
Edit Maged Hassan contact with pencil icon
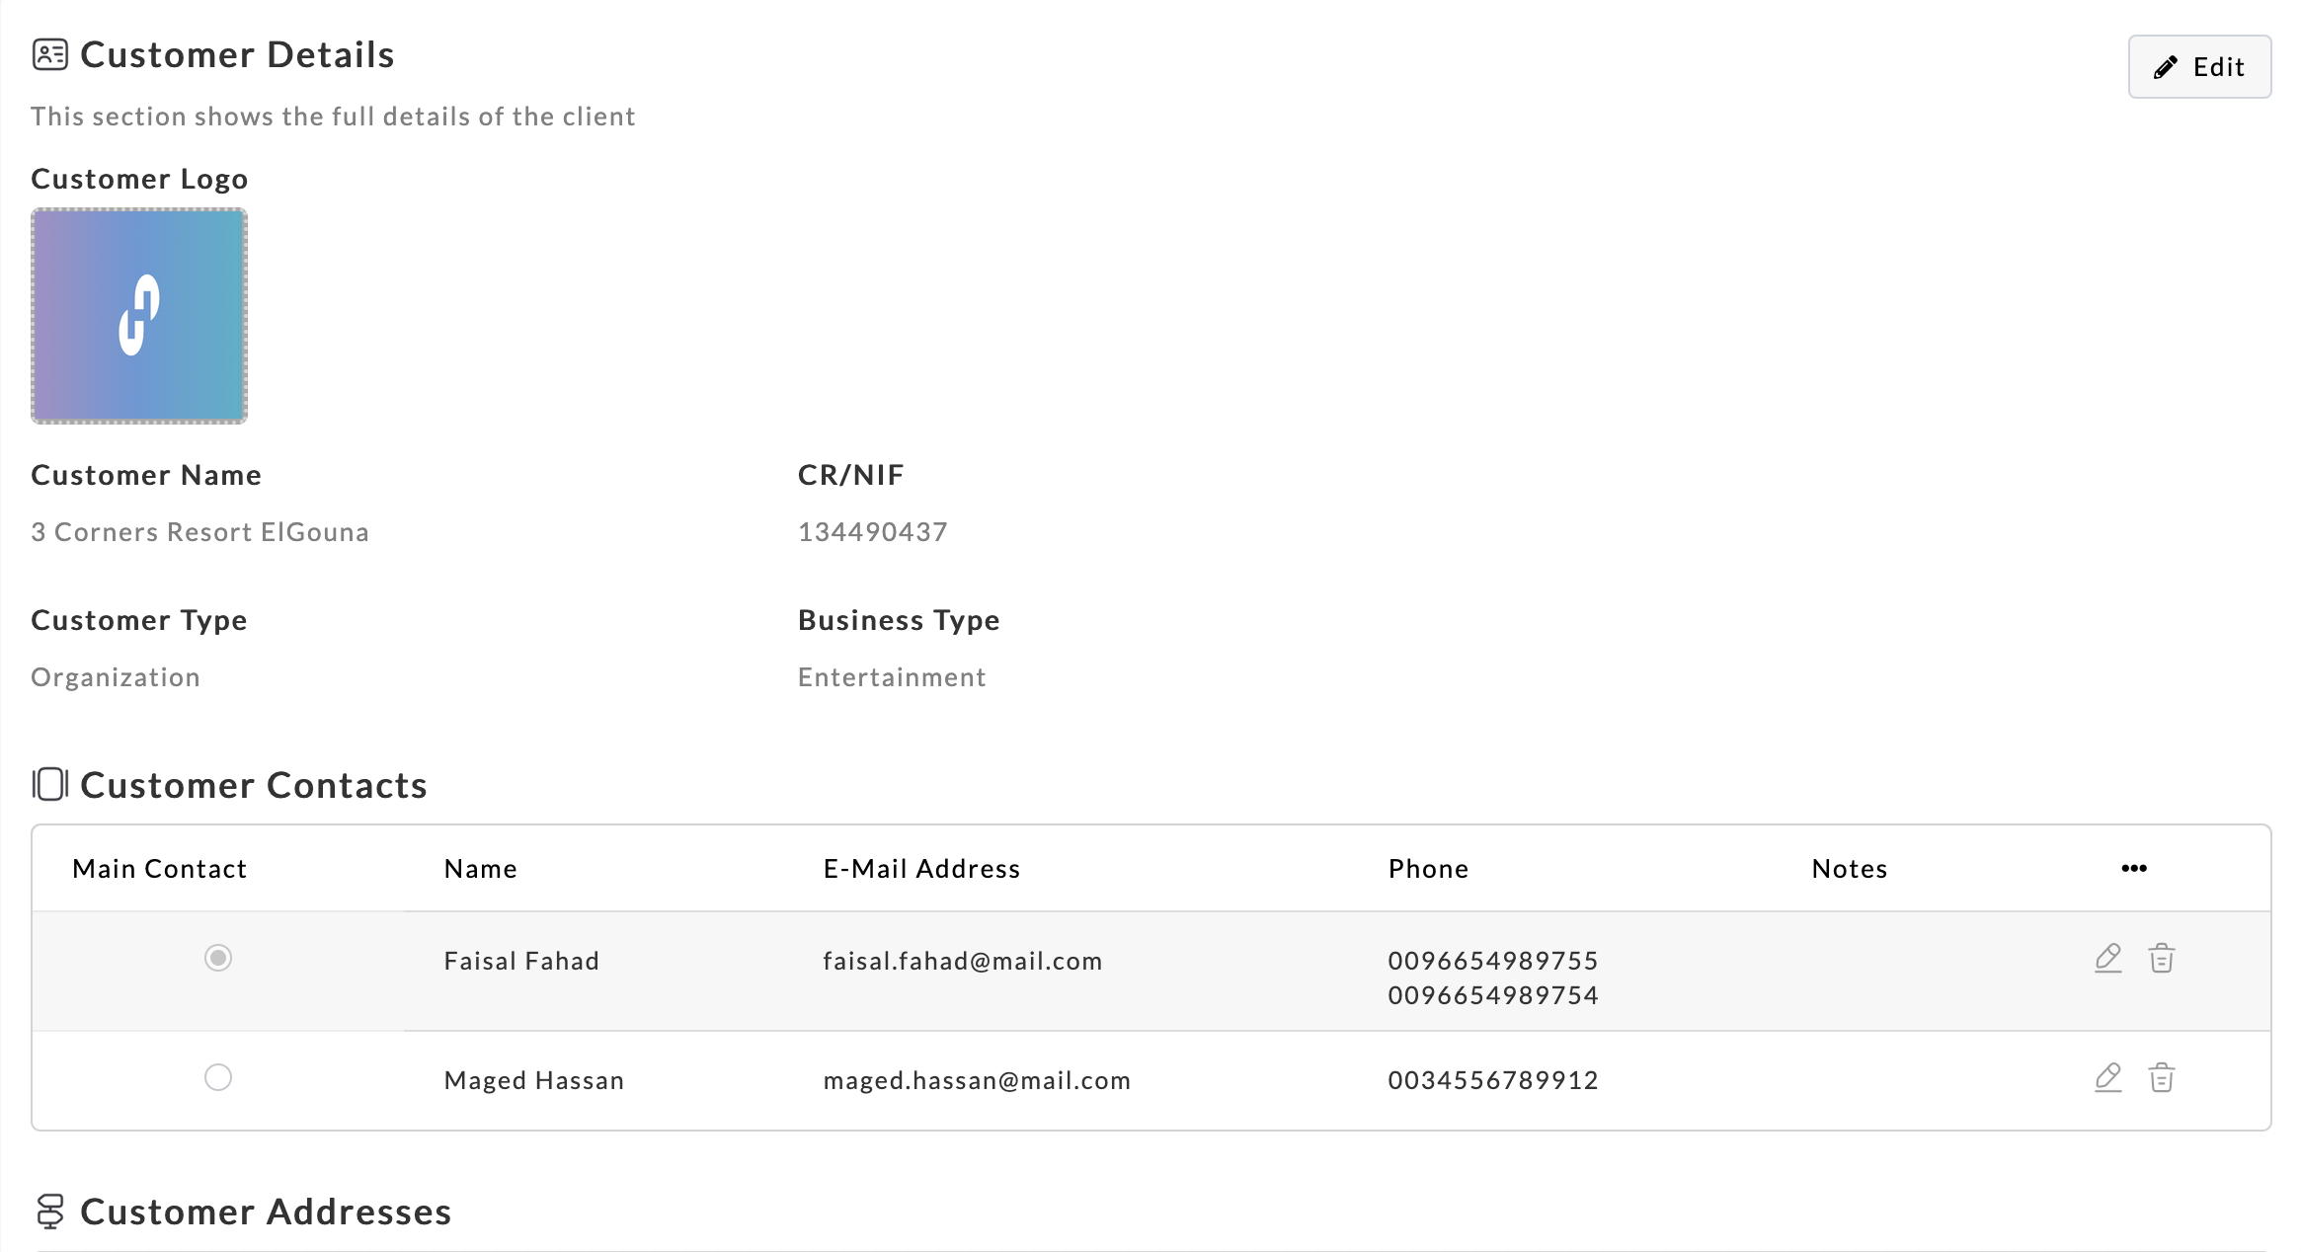(2107, 1077)
